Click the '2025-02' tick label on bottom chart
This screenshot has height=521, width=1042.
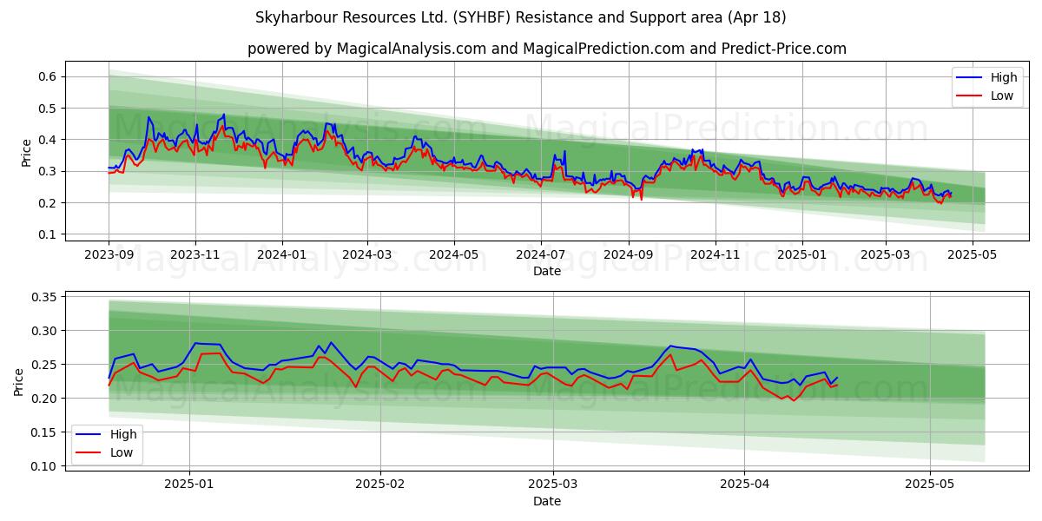click(381, 486)
